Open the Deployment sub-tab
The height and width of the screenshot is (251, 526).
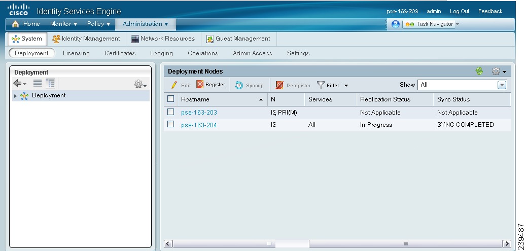pyautogui.click(x=31, y=53)
